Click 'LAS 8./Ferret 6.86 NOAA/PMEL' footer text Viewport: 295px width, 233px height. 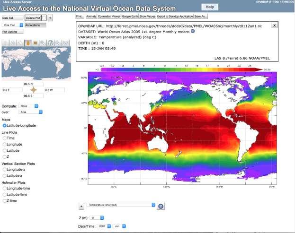242,58
